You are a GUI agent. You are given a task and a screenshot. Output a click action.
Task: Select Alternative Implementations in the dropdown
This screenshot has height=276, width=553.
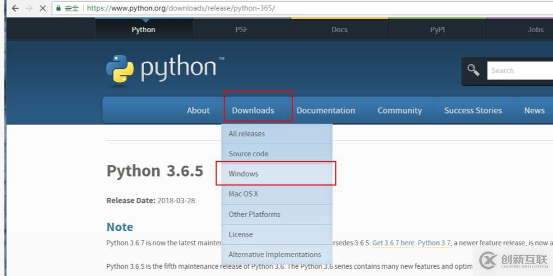point(277,254)
